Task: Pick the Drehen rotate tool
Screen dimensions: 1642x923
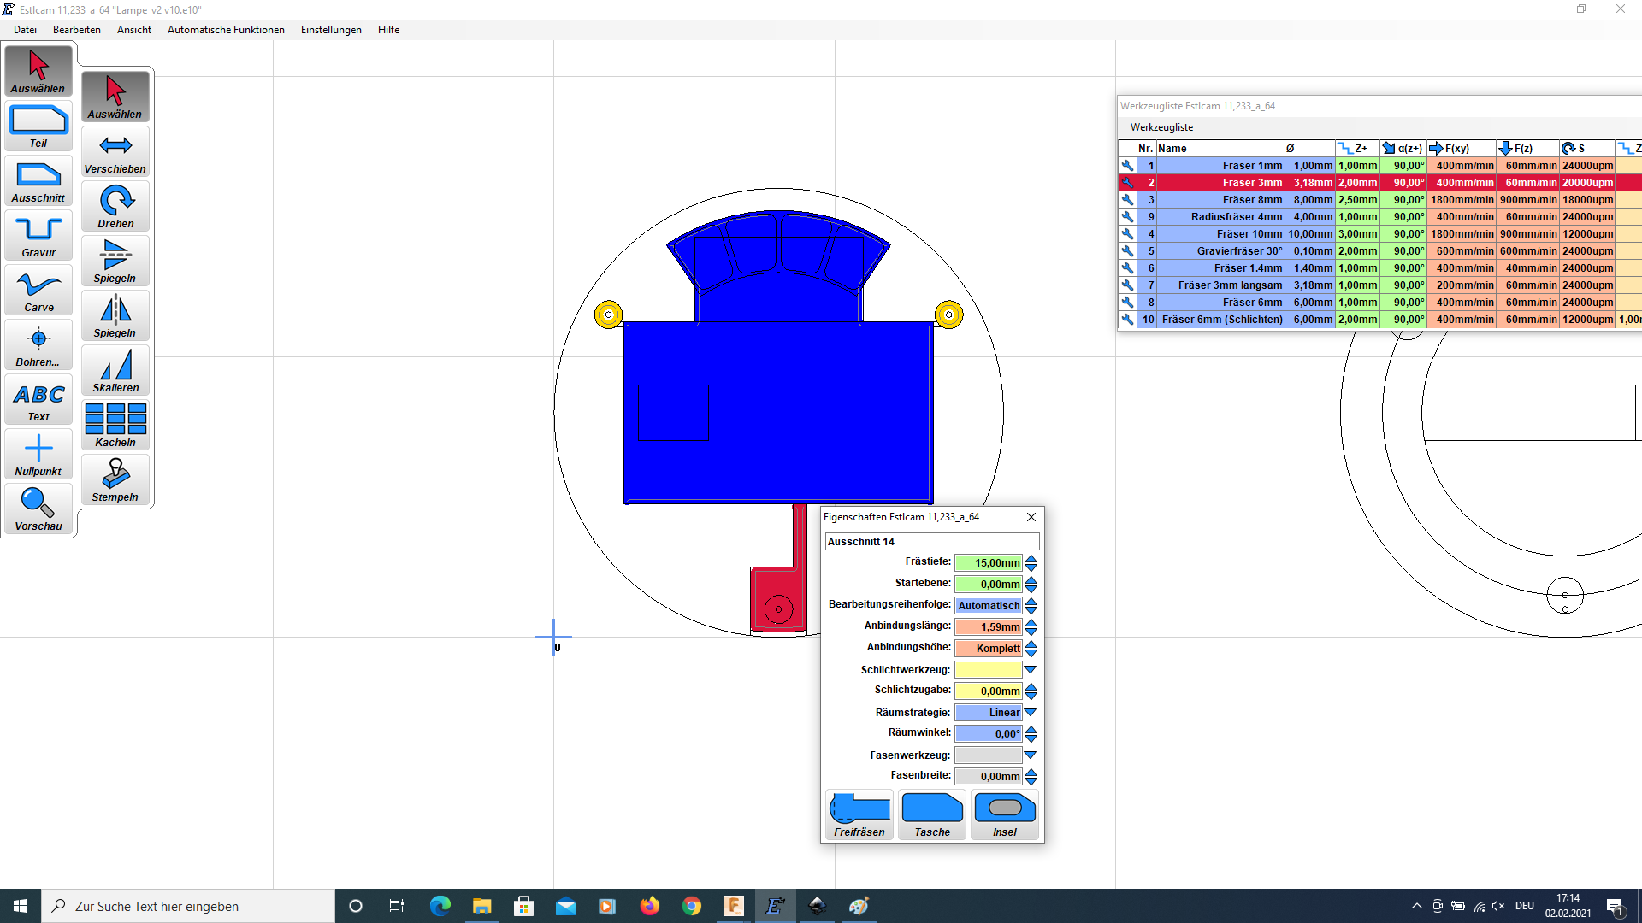Action: (115, 207)
